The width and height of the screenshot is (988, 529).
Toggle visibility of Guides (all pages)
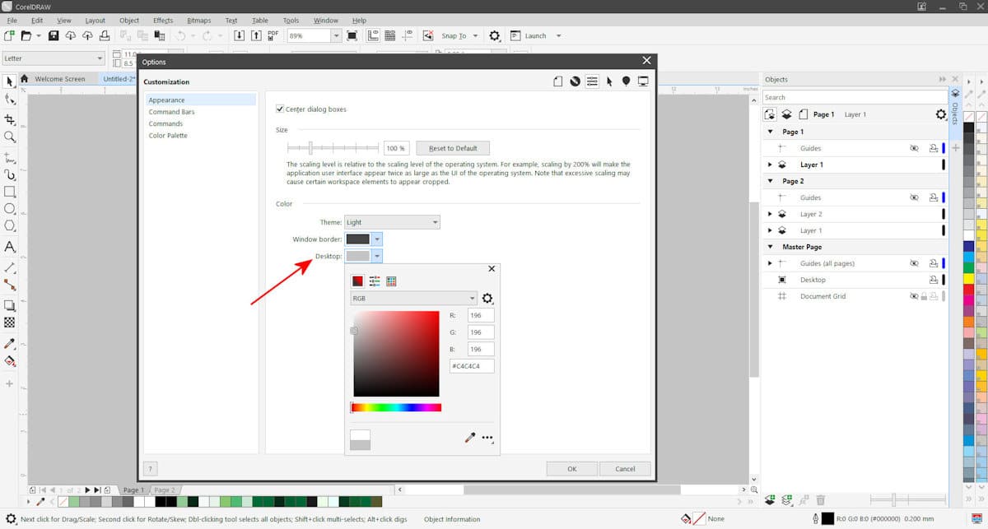[x=914, y=263]
